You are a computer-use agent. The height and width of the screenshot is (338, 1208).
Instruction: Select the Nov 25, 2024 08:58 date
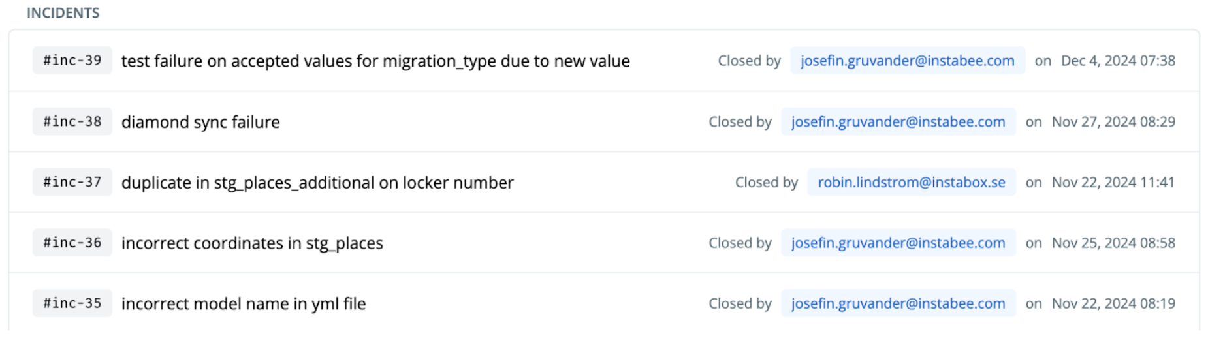(x=1113, y=243)
